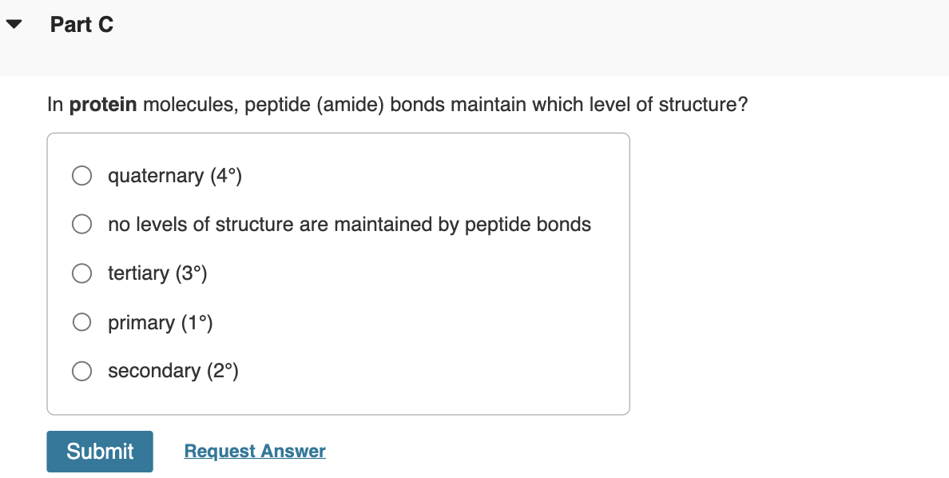
Task: Select the quaternary (4°) radio button
Action: tap(81, 175)
